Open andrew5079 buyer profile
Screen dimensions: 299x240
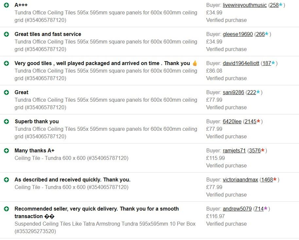pyautogui.click(x=237, y=209)
